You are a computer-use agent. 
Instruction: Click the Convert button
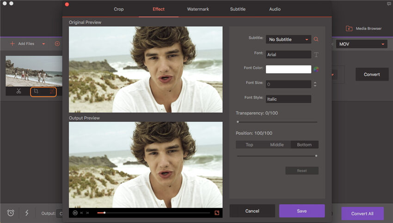click(x=372, y=75)
